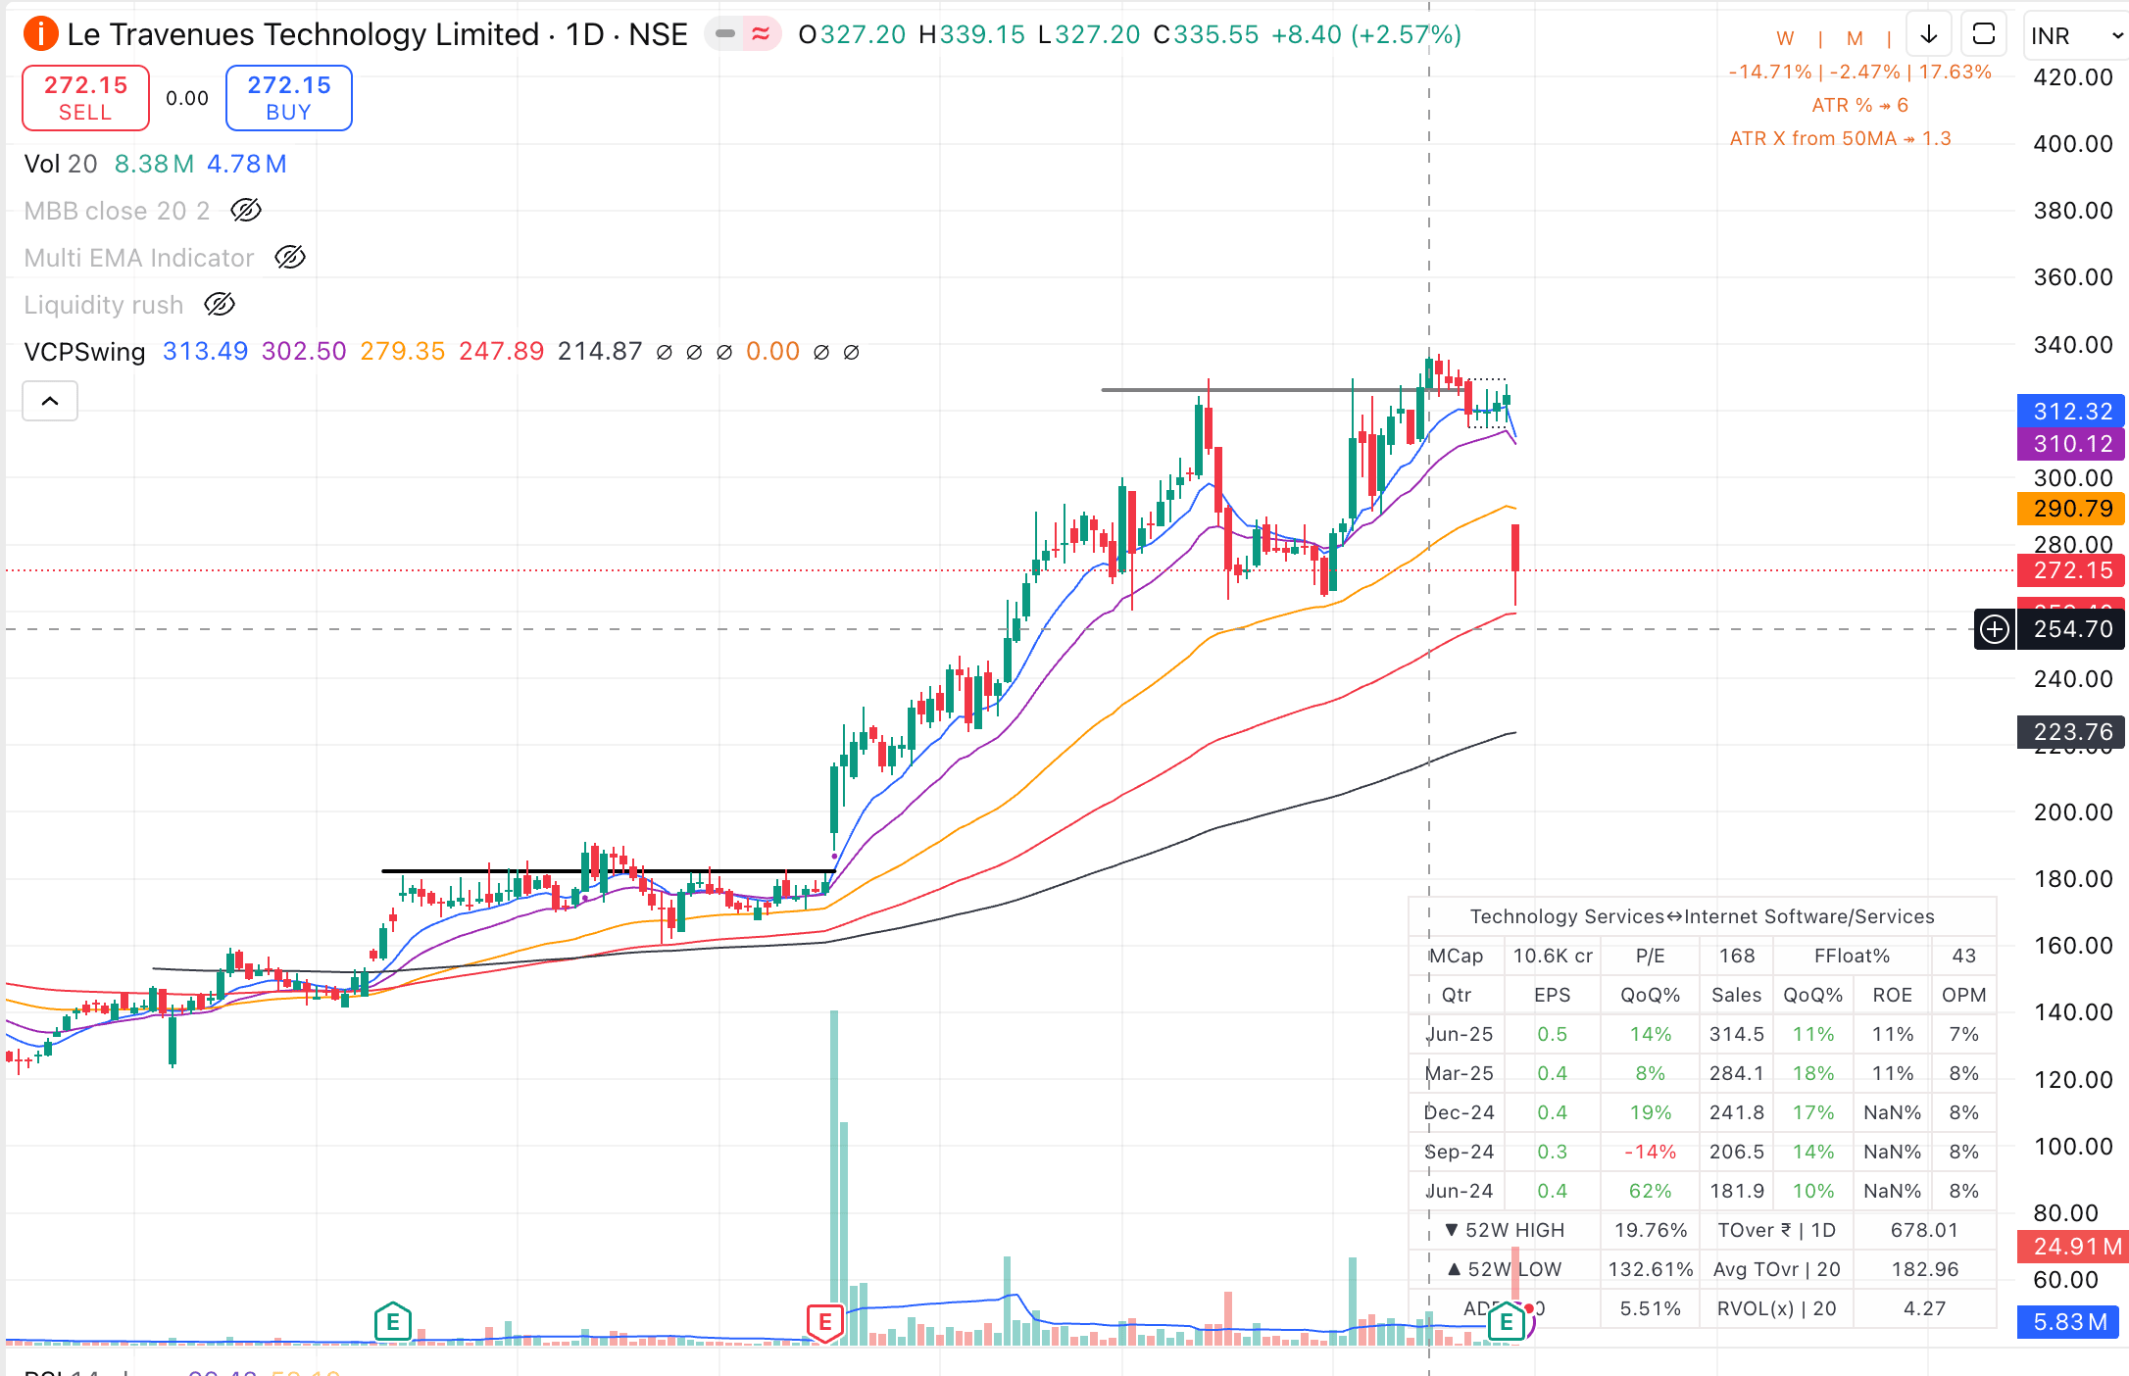Viewport: 2129px width, 1376px height.
Task: Click the gray dash market status indicator
Action: 725,34
